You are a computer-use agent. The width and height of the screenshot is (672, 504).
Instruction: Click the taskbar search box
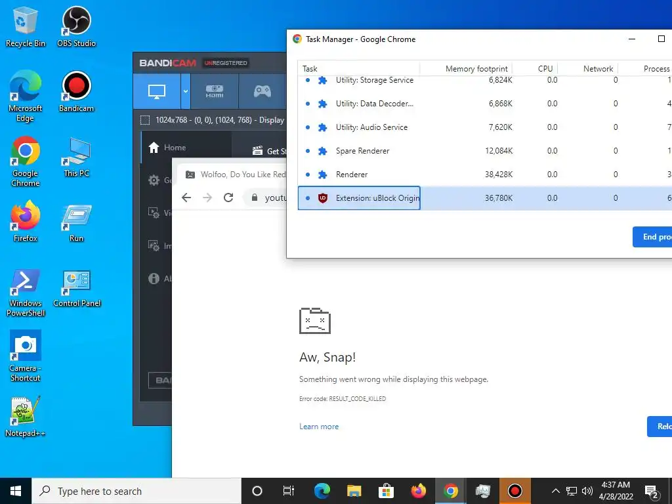click(x=136, y=491)
